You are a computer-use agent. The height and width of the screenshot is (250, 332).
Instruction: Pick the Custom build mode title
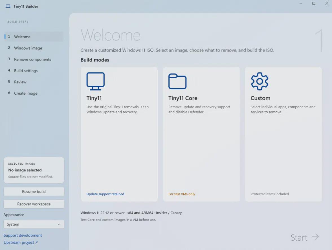tap(260, 98)
